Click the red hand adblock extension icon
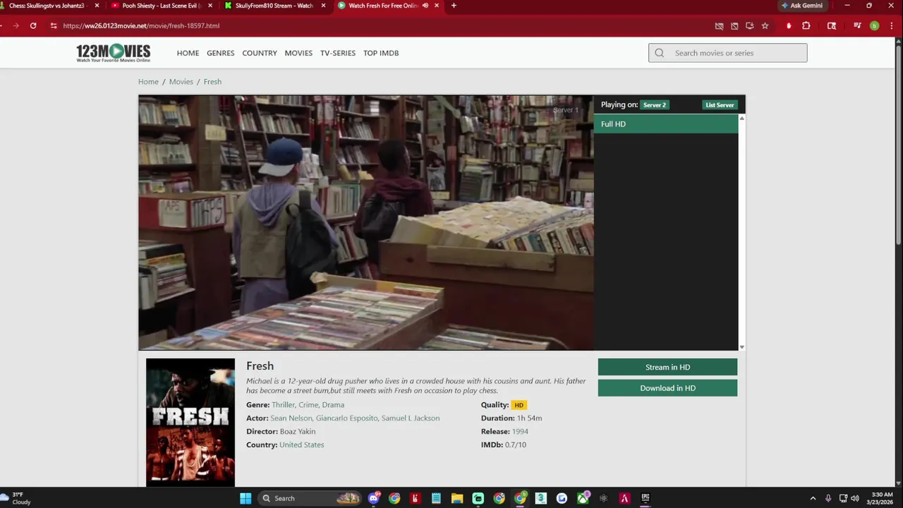 coord(789,25)
